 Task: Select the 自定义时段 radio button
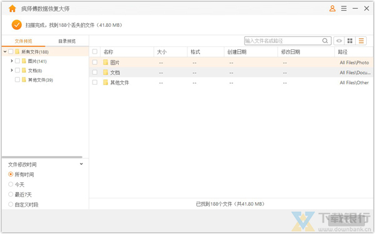pos(11,204)
